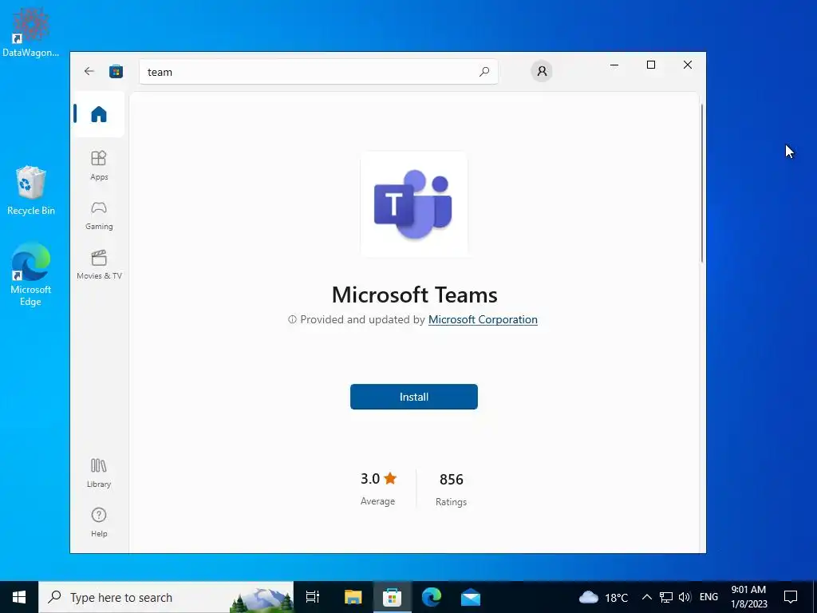
Task: Click Microsoft Store icon on the taskbar
Action: [x=392, y=597]
